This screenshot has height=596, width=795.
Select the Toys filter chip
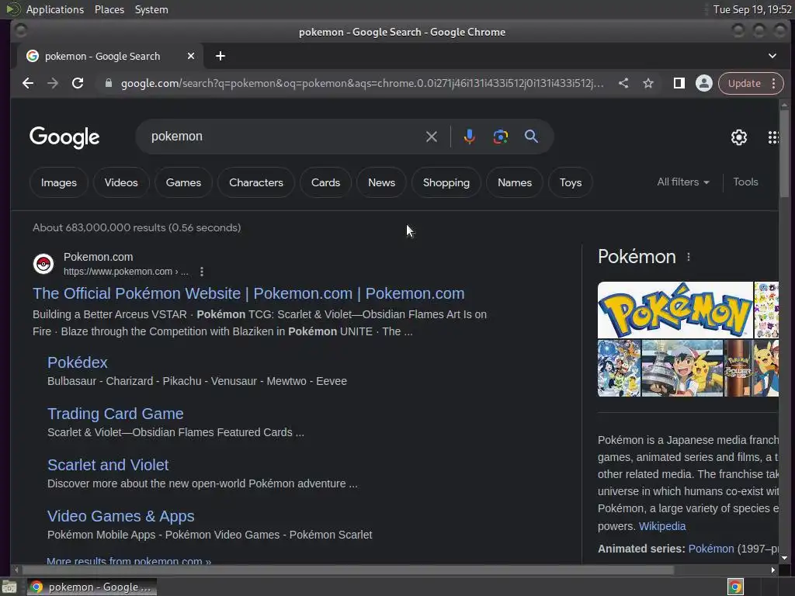571,182
